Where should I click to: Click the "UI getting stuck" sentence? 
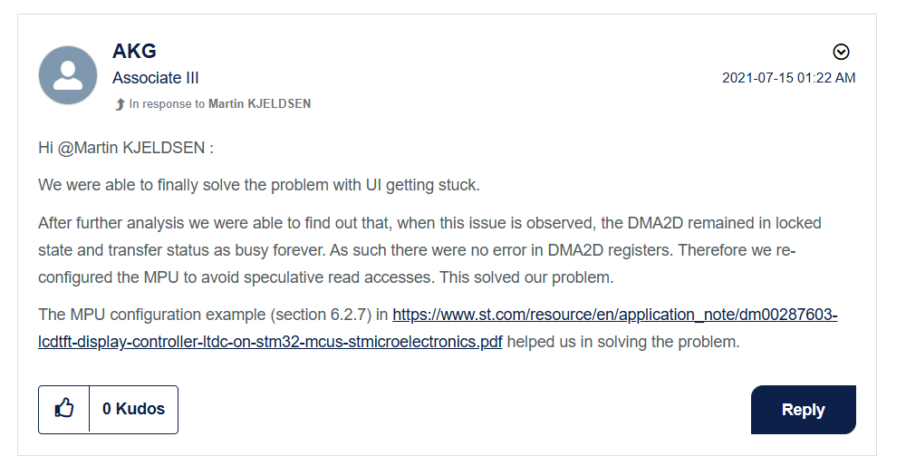[258, 186]
